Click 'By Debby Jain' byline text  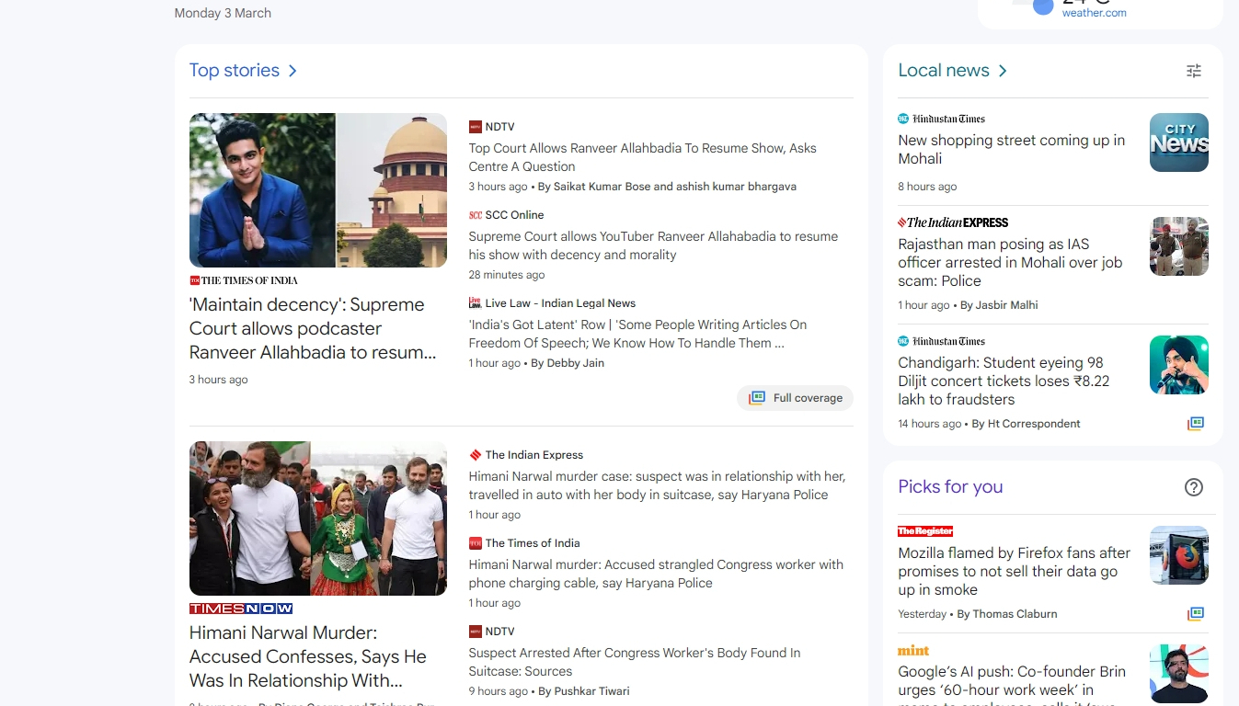pyautogui.click(x=568, y=363)
